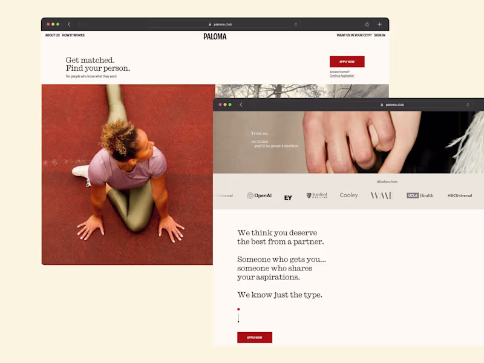Click the address bar in the rear window

tap(222, 24)
